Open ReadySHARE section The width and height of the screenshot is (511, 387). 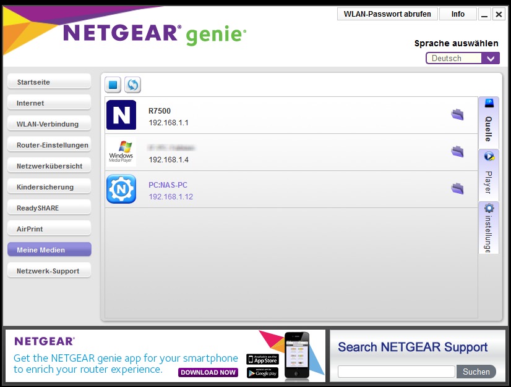point(49,208)
